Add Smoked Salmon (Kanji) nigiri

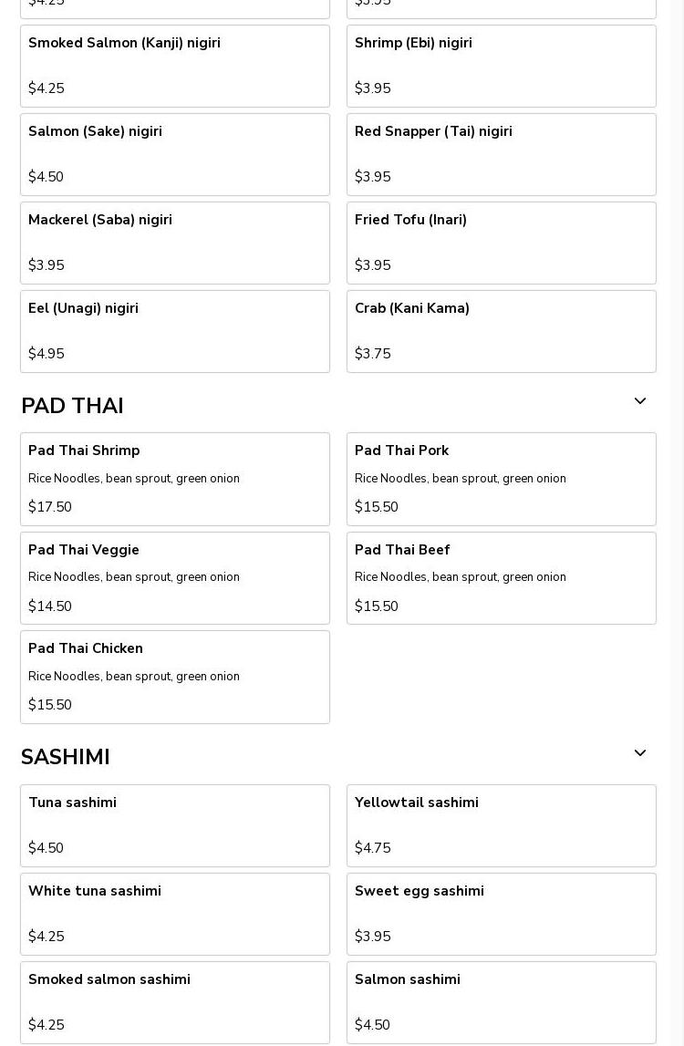point(174,66)
